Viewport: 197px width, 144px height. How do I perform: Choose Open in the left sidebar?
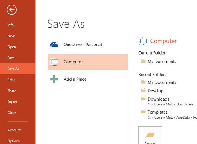pyautogui.click(x=12, y=47)
